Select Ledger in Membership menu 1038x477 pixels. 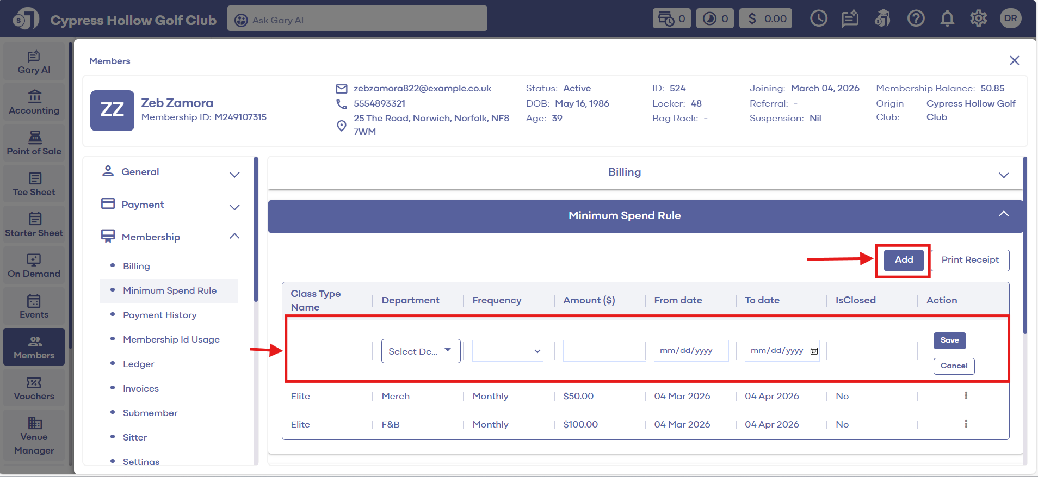coord(138,364)
